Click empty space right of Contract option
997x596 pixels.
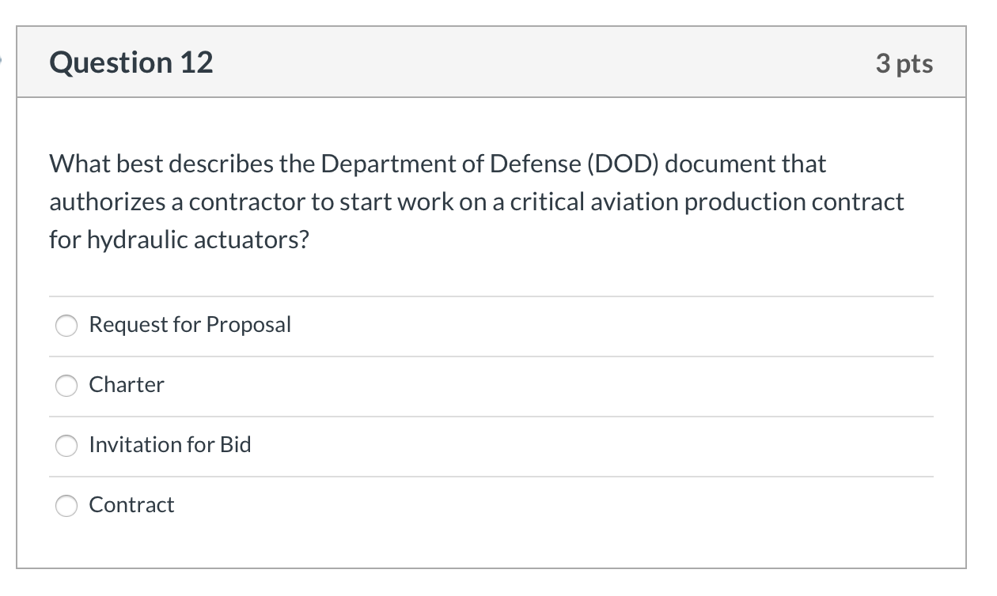(554, 506)
